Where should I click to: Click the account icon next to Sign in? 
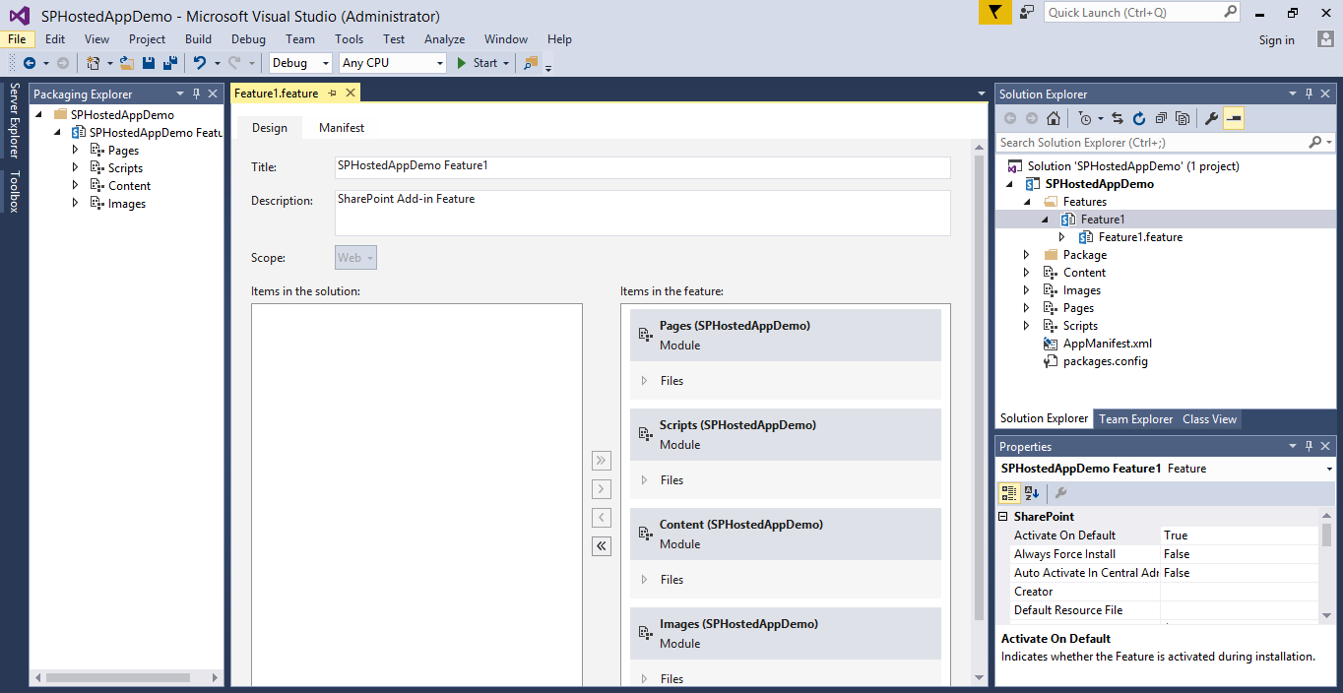coord(1325,39)
